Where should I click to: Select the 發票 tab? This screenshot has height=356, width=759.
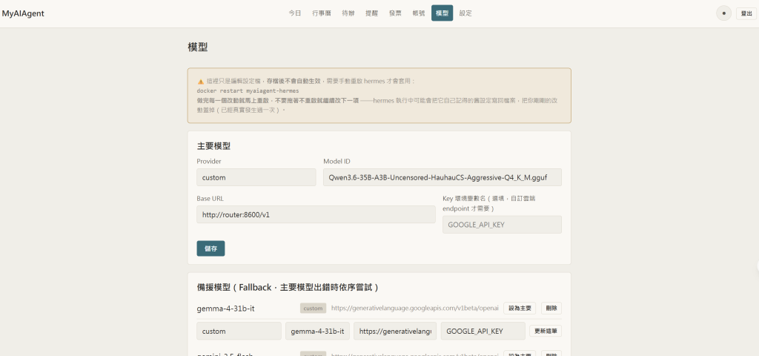[x=395, y=13]
